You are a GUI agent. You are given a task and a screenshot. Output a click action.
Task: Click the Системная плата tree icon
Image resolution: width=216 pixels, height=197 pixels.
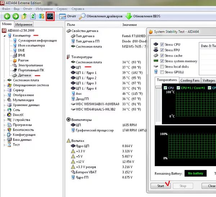(9, 80)
